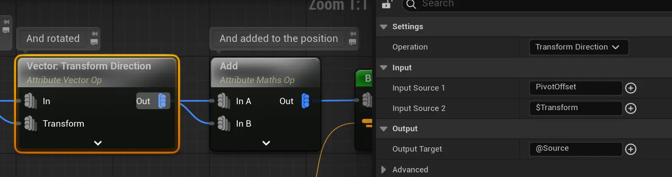
Task: Click the Out pin of the Add node
Action: click(x=305, y=101)
